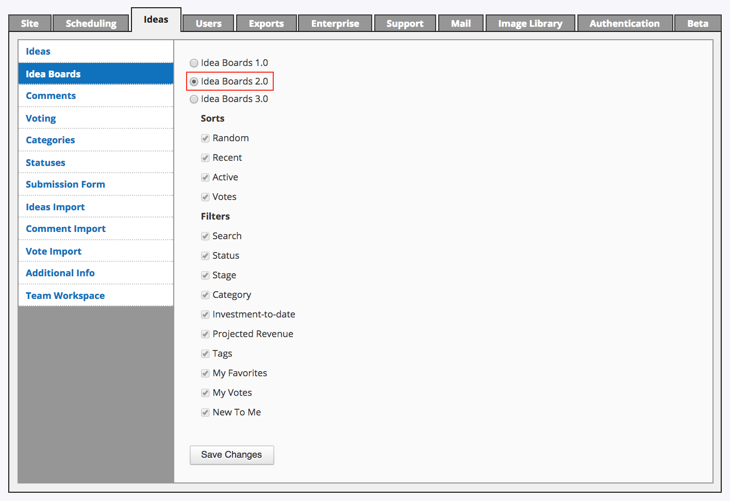The width and height of the screenshot is (730, 501).
Task: Go to the Authentication tab
Action: tap(625, 23)
